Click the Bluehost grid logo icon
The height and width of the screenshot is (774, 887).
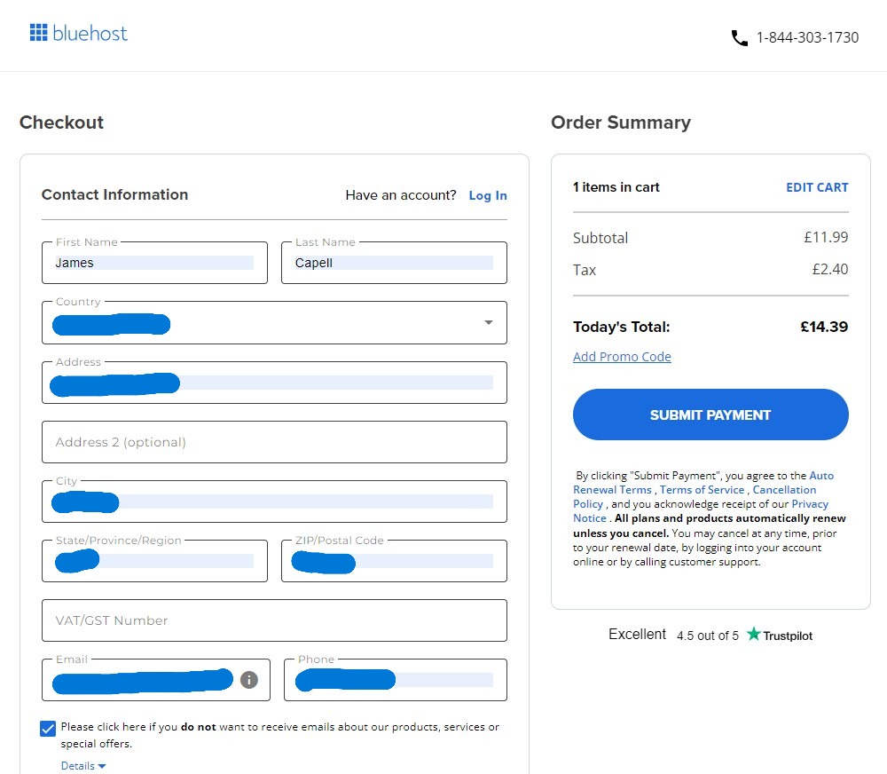click(38, 32)
